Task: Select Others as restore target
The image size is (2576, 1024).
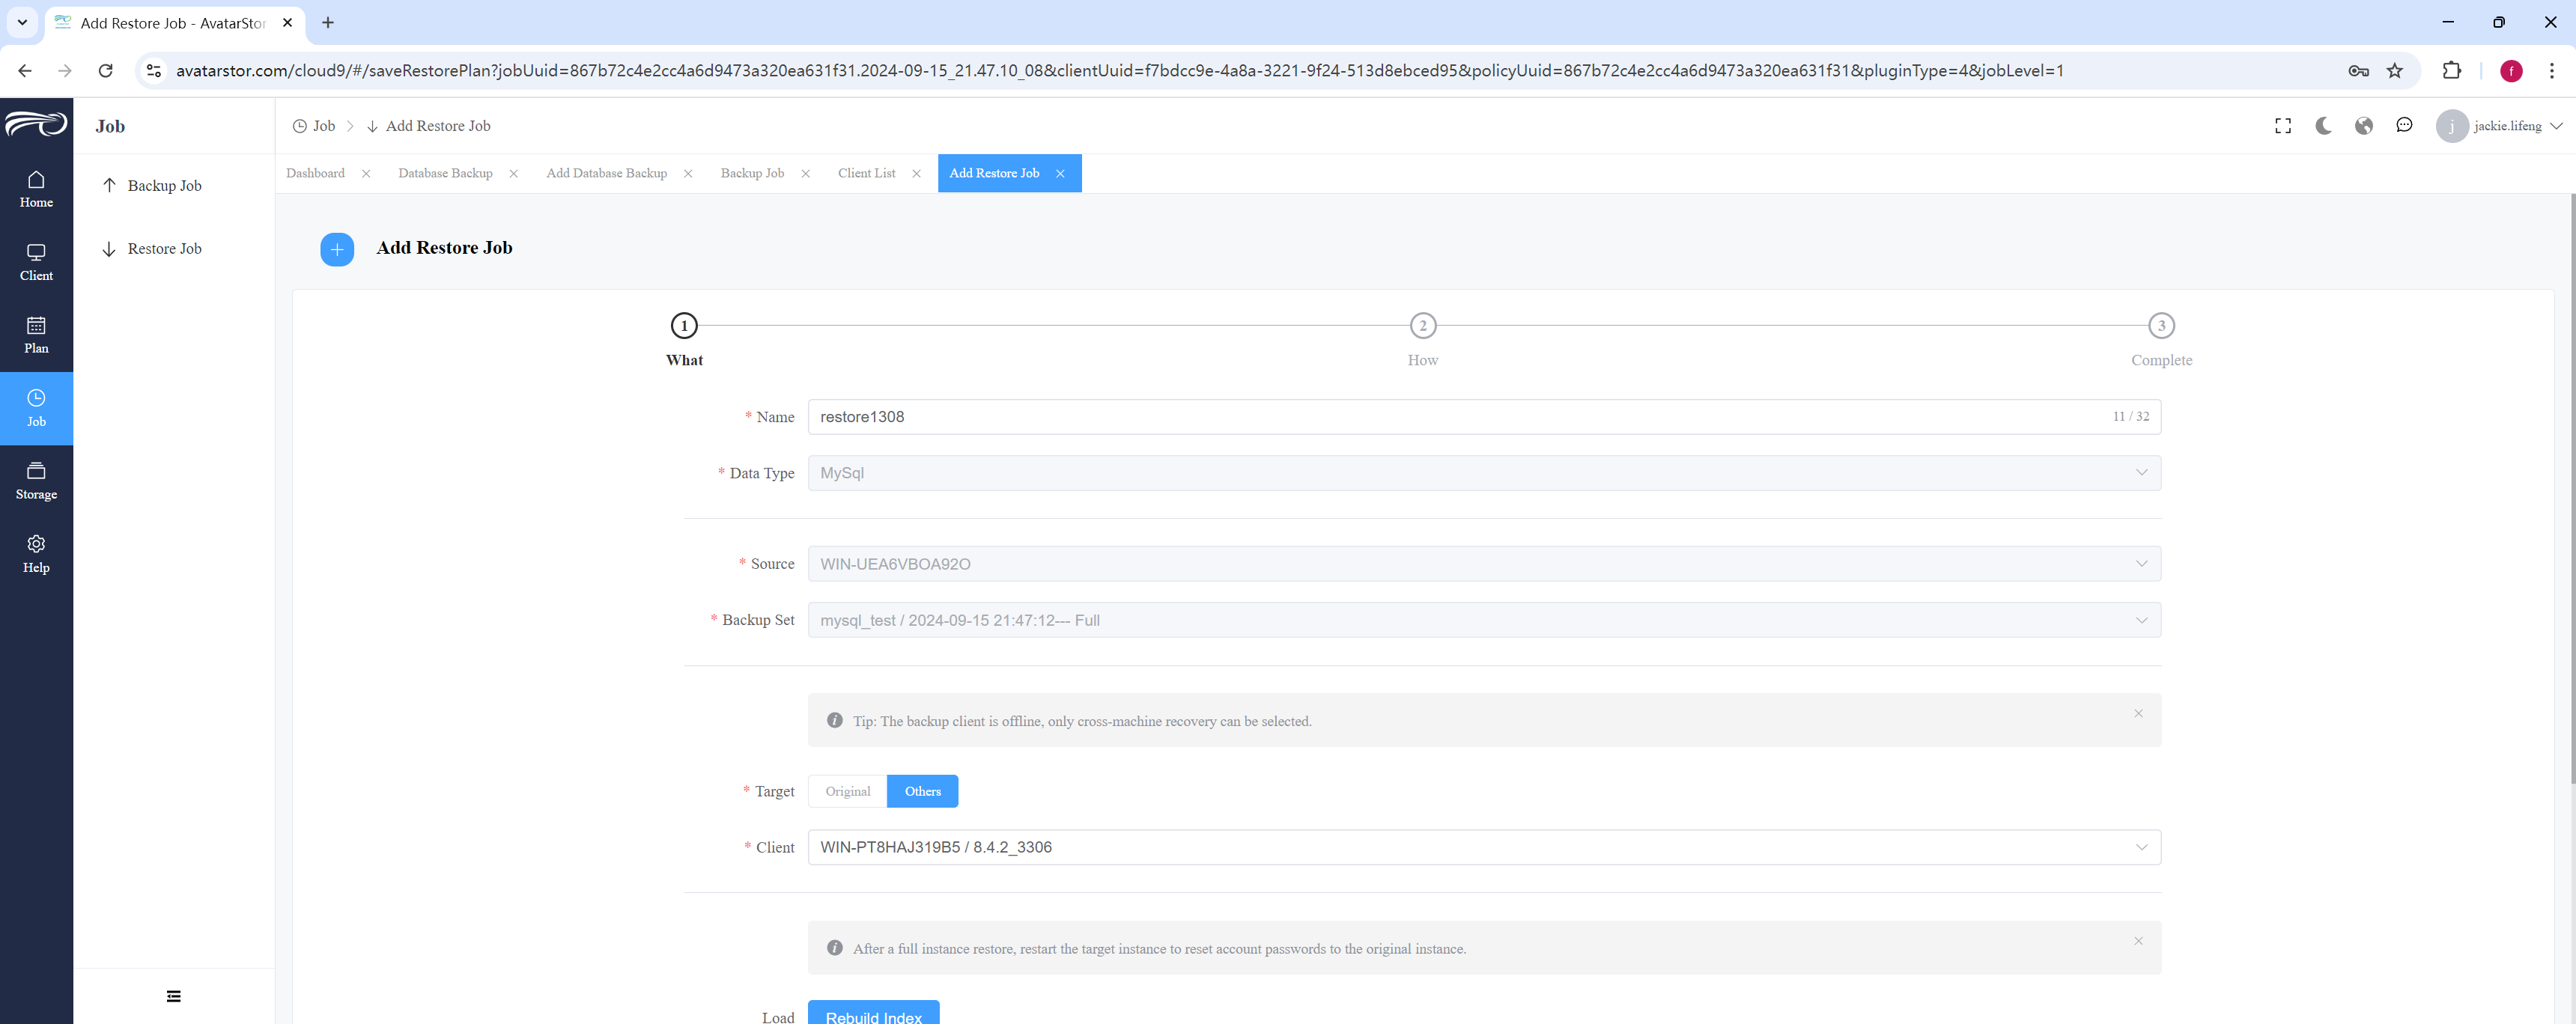Action: [x=923, y=791]
